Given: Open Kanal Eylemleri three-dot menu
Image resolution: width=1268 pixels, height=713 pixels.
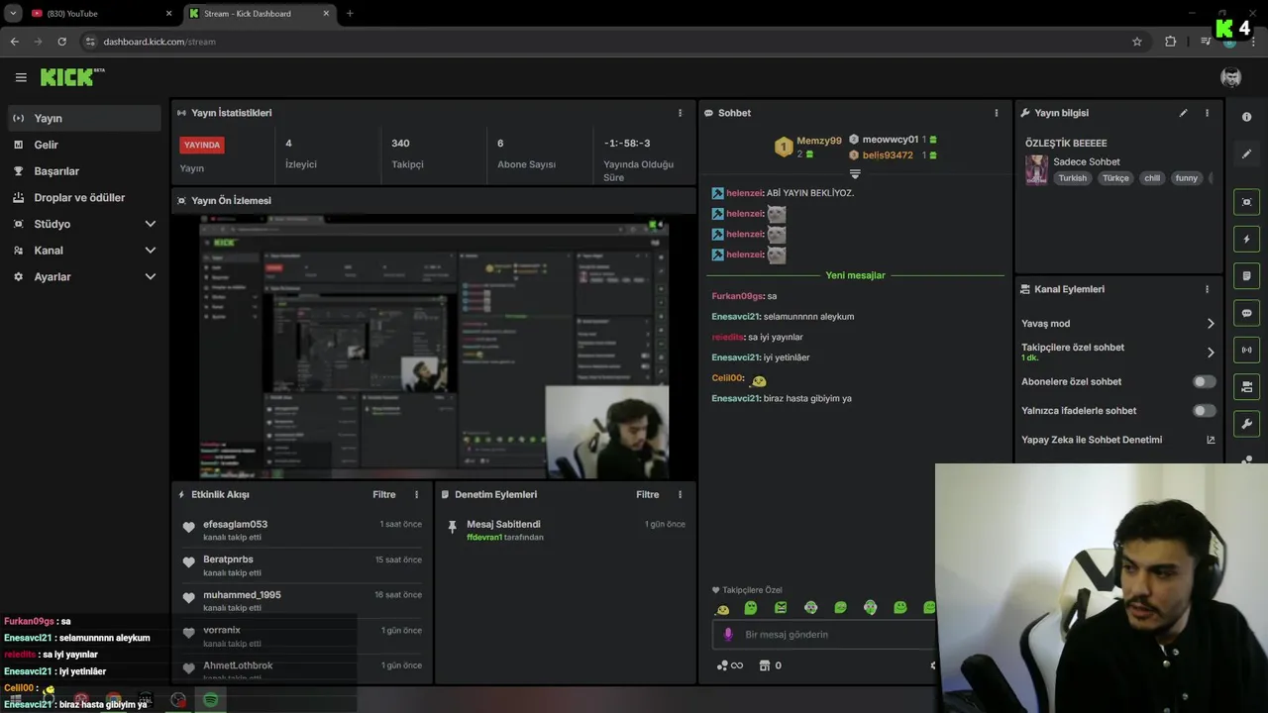Looking at the screenshot, I should (1207, 289).
